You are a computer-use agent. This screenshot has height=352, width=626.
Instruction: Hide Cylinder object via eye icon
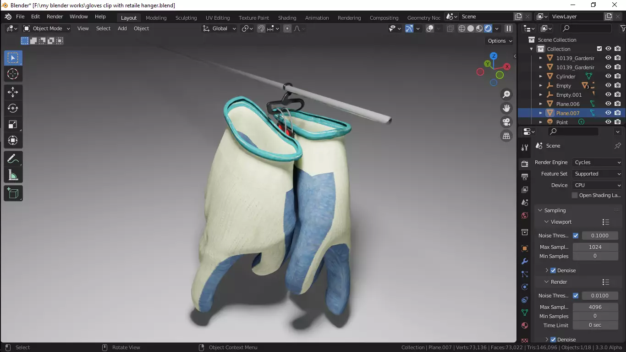[x=608, y=76]
